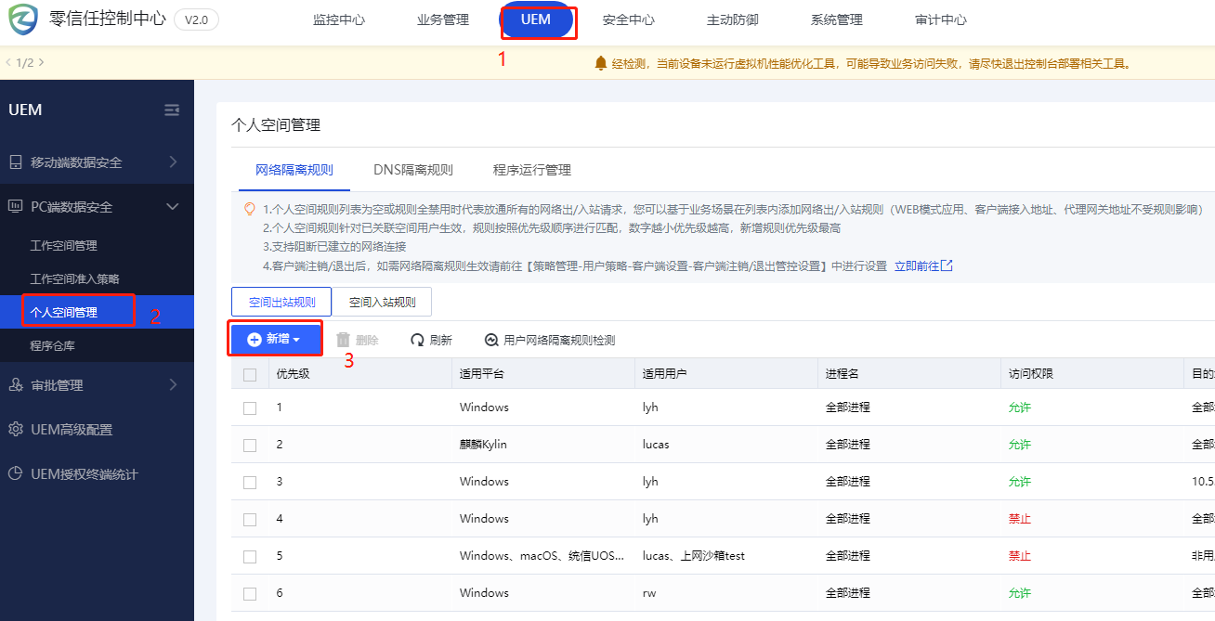Click the UEM授权终端统计 chart icon
This screenshot has width=1215, height=621.
click(16, 474)
